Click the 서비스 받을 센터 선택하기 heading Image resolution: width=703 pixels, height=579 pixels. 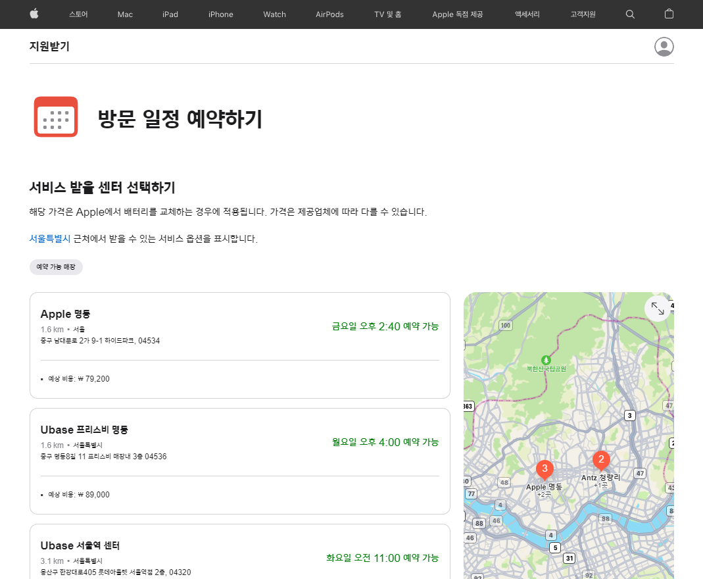(102, 187)
